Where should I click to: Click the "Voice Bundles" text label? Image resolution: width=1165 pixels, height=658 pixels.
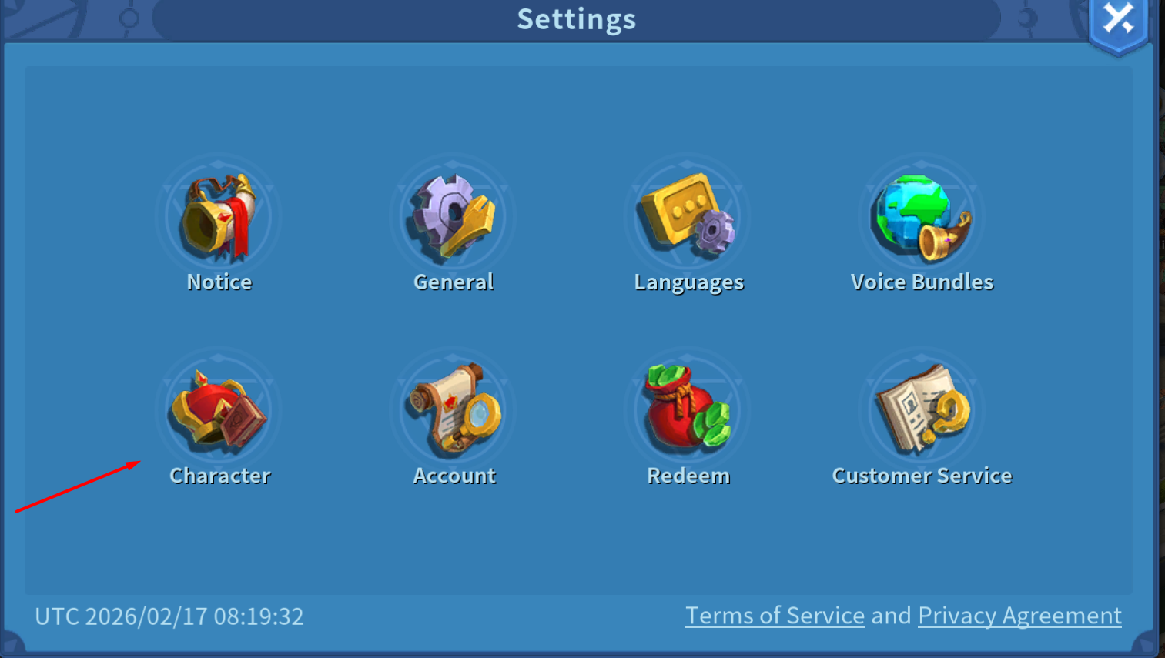(922, 282)
